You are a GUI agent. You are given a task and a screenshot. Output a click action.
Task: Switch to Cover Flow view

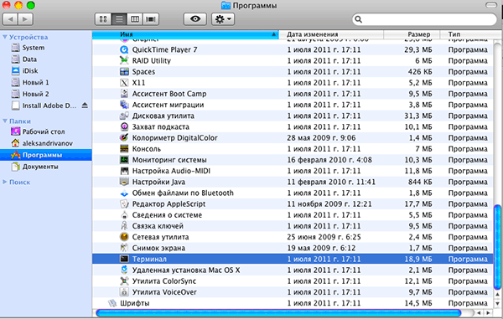(150, 19)
